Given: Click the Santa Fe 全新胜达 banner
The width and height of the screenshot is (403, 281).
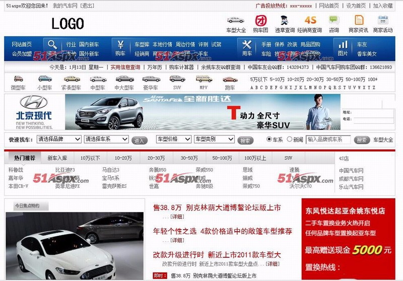Looking at the screenshot, I should pyautogui.click(x=203, y=112).
